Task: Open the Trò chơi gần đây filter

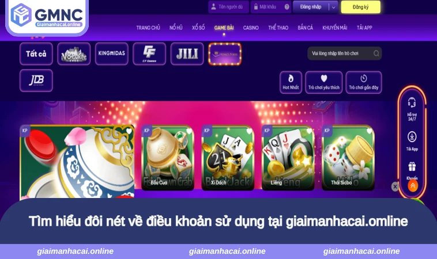Action: coord(364,82)
